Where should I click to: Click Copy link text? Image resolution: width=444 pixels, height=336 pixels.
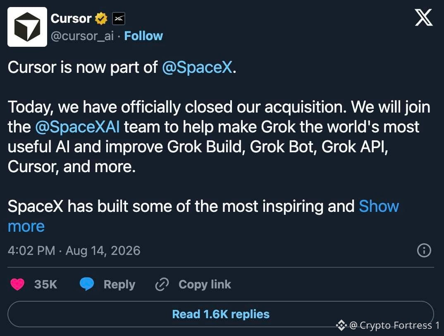tap(205, 284)
